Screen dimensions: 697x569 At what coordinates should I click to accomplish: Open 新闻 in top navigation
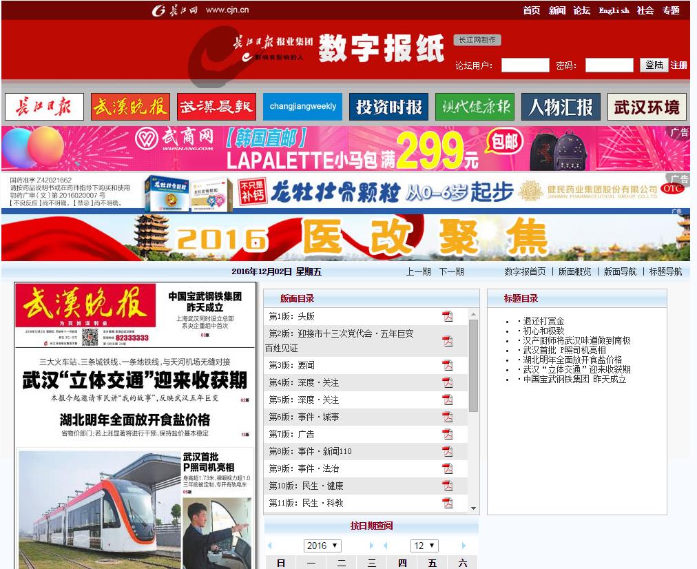557,10
